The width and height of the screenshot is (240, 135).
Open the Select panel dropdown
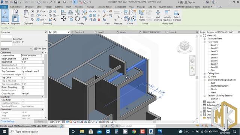click(5, 24)
